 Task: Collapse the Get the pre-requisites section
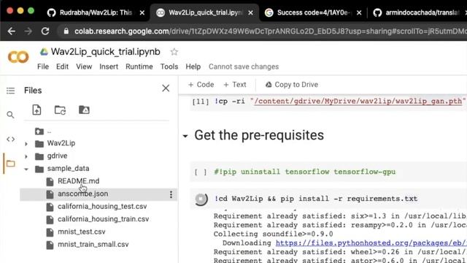tap(185, 137)
